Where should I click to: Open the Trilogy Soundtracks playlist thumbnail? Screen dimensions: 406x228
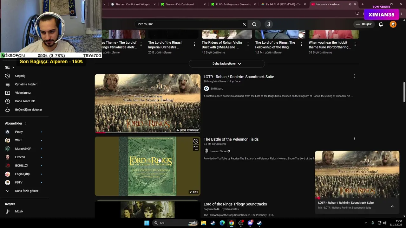[147, 209]
